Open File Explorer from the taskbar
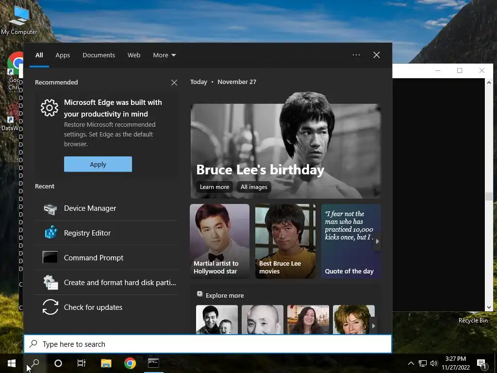This screenshot has width=497, height=373. tap(106, 363)
